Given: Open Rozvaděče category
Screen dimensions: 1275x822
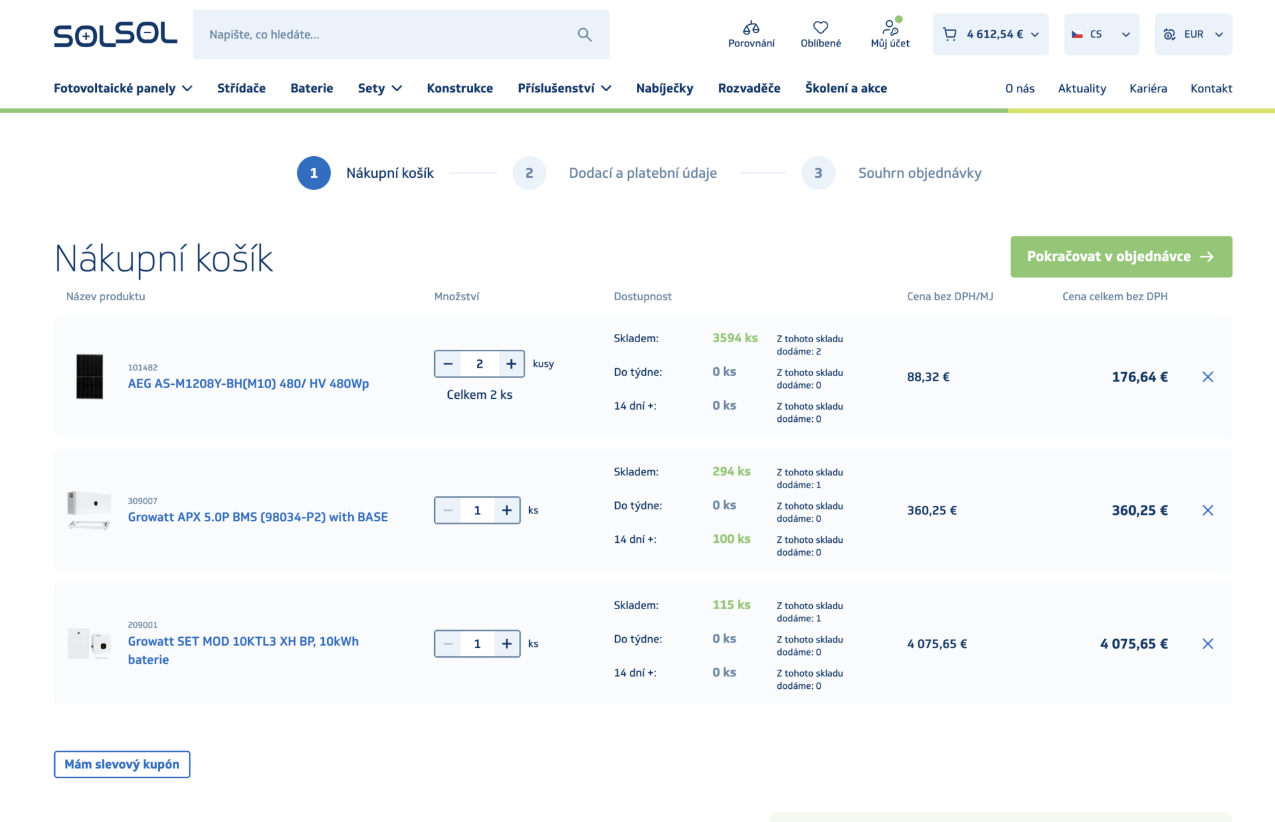Looking at the screenshot, I should click(749, 88).
